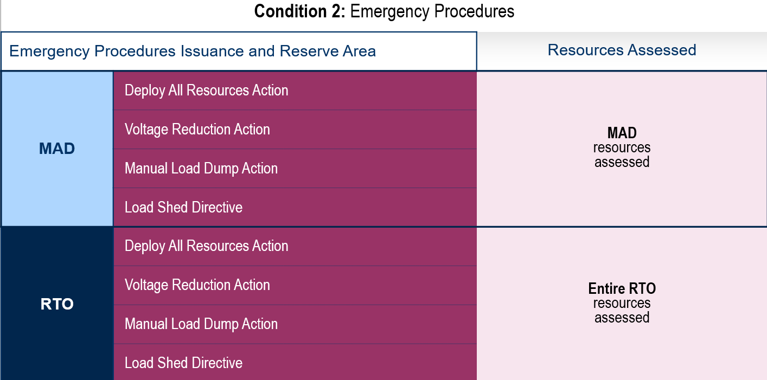The height and width of the screenshot is (380, 767).
Task: Choose Voltage Reduction Action in the RTO section
Action: coord(197,285)
